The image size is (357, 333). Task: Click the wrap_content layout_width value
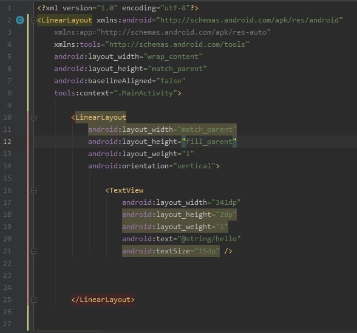click(173, 57)
